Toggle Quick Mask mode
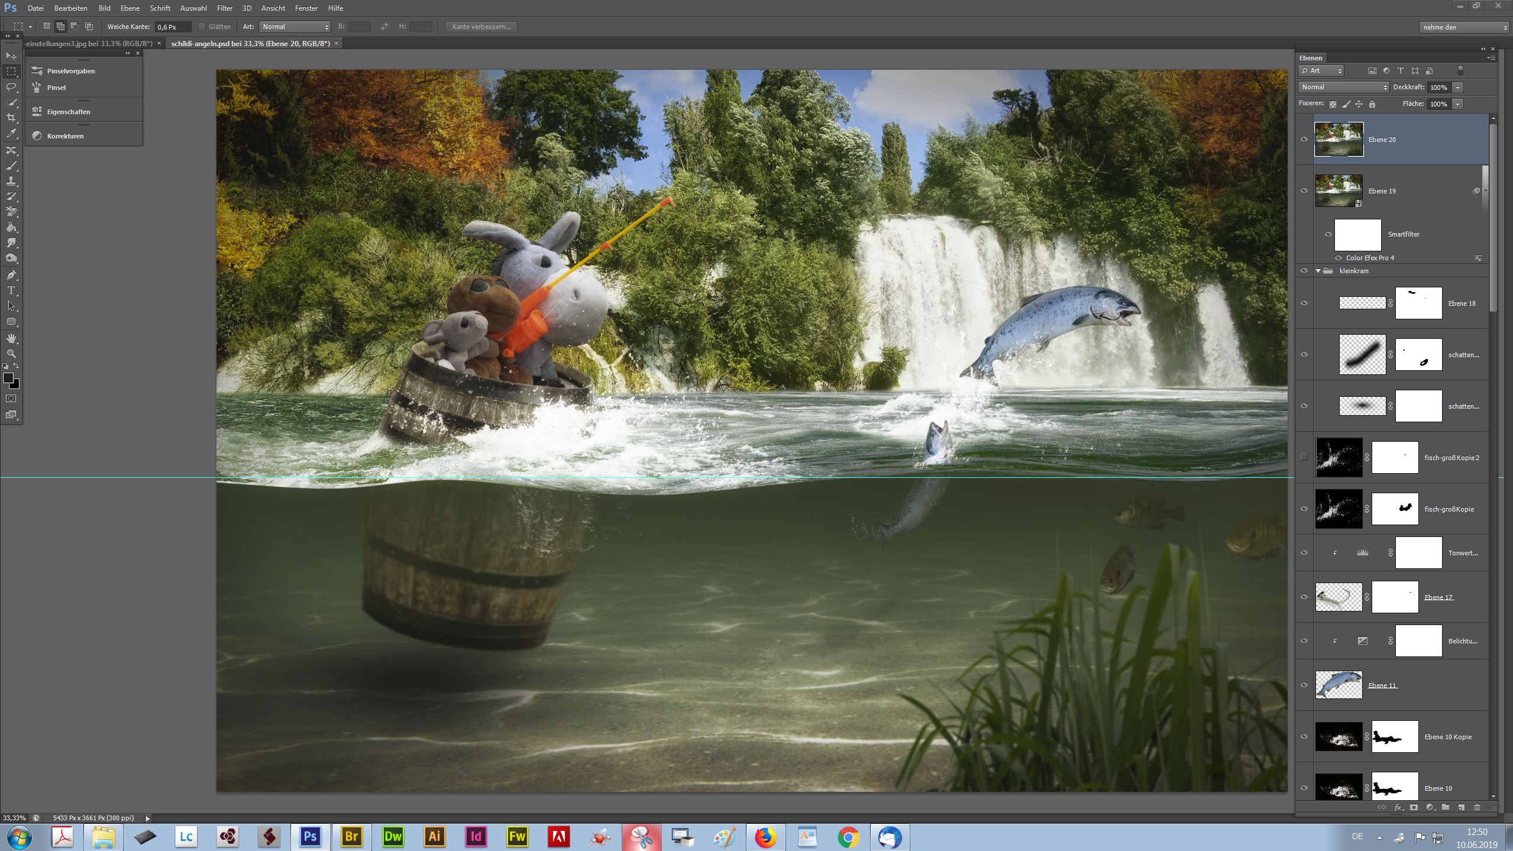The image size is (1513, 851). pyautogui.click(x=11, y=399)
